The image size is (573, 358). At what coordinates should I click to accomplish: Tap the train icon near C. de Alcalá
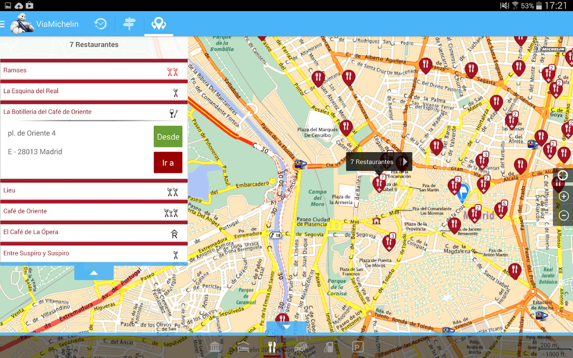point(533,145)
